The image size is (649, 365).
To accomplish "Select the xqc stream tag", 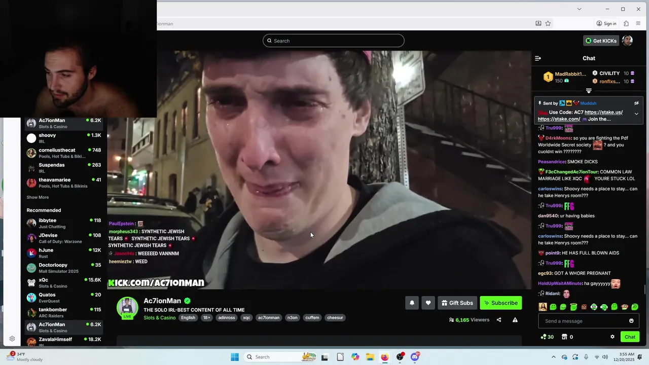I will (x=246, y=318).
